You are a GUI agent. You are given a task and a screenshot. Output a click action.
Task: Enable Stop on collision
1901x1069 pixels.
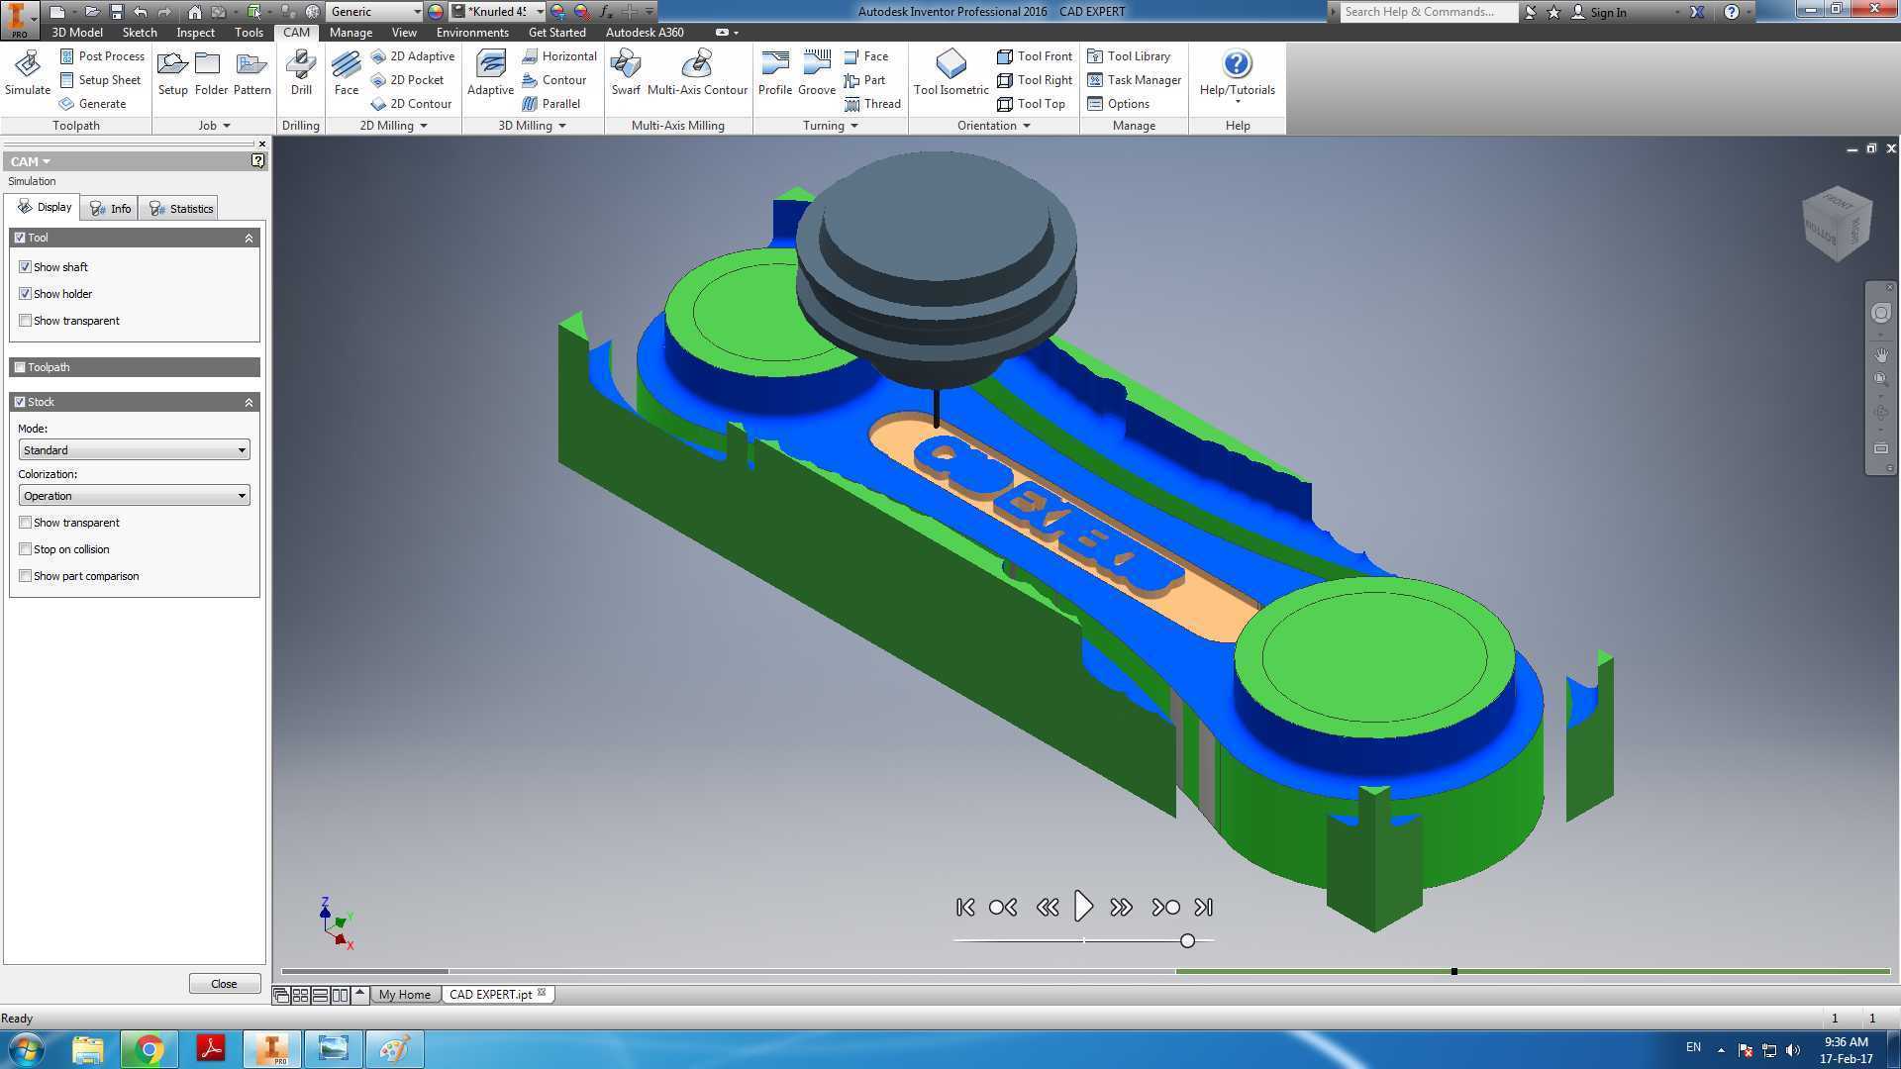(26, 549)
